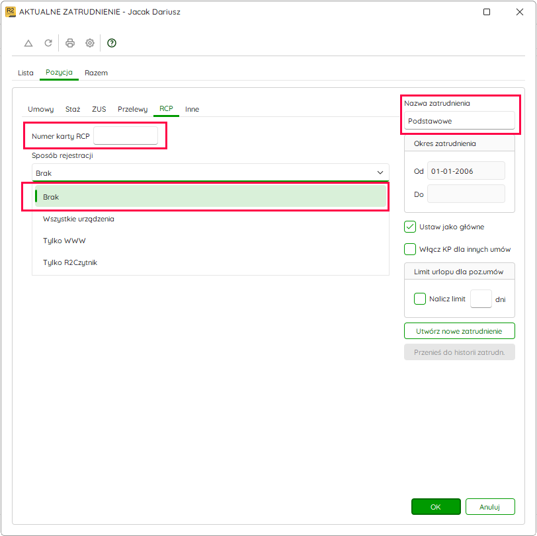Collapse the Sposób rejestracji dropdown arrow
The image size is (537, 536).
(x=380, y=172)
